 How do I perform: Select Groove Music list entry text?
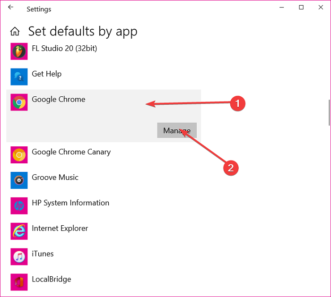[x=55, y=178]
